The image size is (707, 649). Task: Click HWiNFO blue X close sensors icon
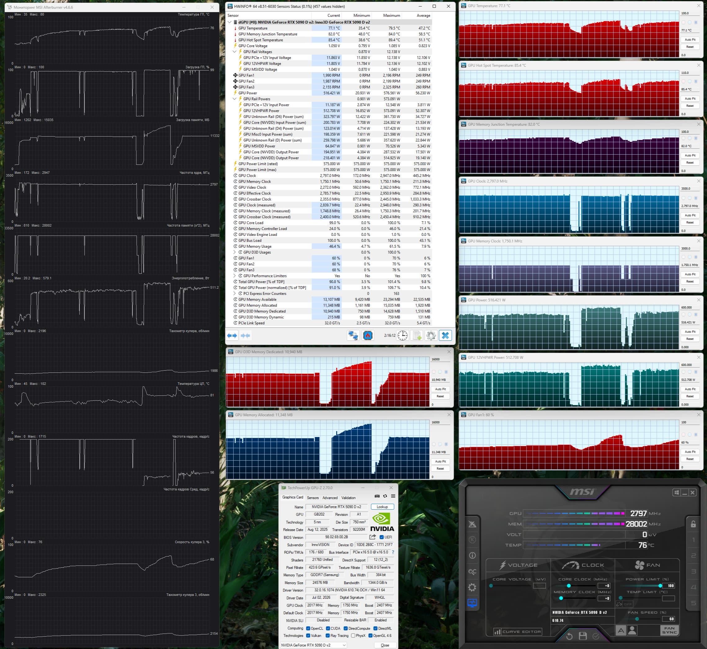(x=445, y=336)
